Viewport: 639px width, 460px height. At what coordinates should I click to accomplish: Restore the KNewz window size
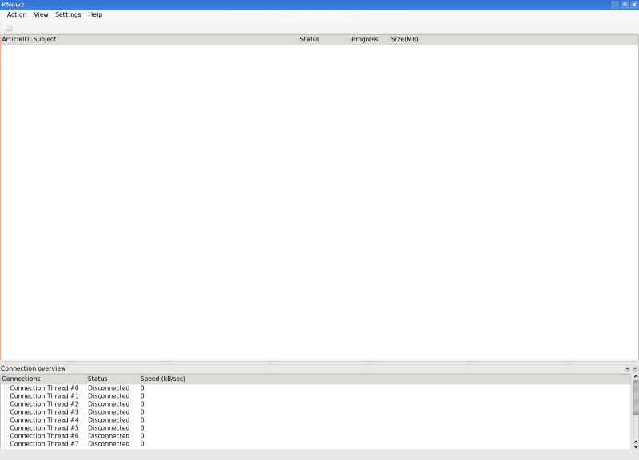click(x=625, y=5)
